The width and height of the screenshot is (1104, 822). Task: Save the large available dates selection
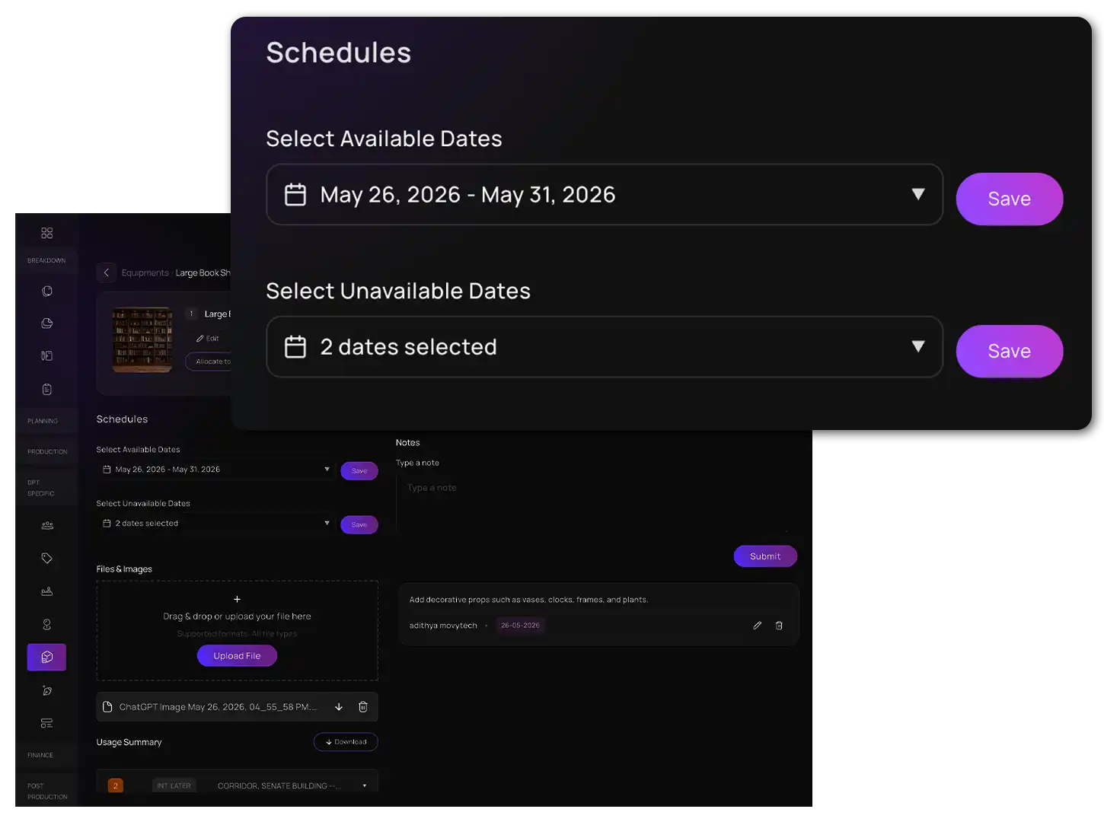1010,199
